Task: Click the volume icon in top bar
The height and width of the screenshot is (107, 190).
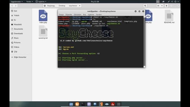Action: (172, 1)
